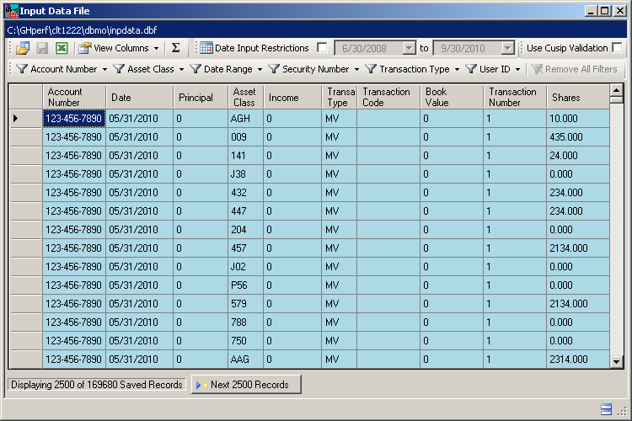Click the Excel export icon
Viewport: 632px width, 421px height.
[x=62, y=49]
